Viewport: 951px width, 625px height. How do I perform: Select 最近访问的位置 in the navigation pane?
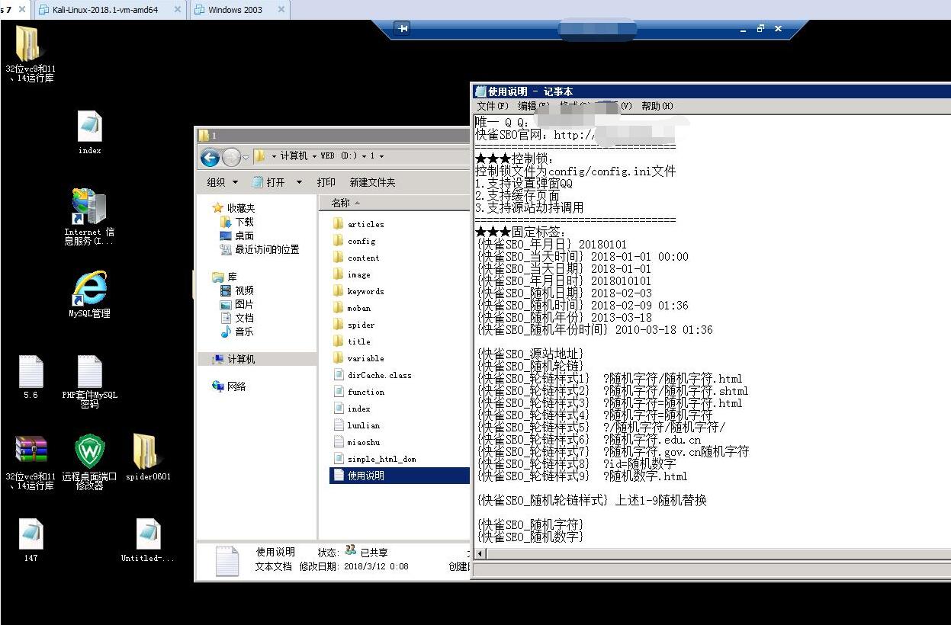pos(259,249)
